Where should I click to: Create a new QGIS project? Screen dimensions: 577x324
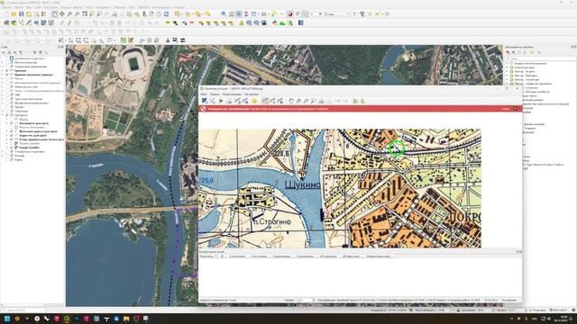tap(6, 14)
